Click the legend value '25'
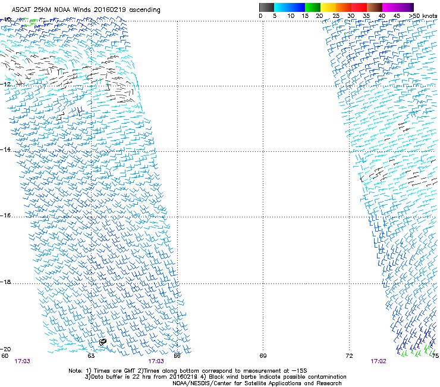This screenshot has width=440, height=387. point(336,16)
